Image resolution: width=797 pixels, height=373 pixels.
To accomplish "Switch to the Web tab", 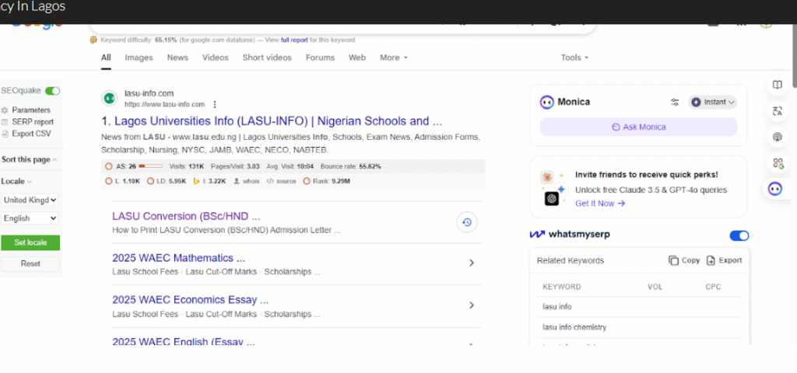I will [356, 58].
